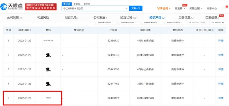Click registration number 62449427
This screenshot has width=229, height=106.
[x=113, y=98]
